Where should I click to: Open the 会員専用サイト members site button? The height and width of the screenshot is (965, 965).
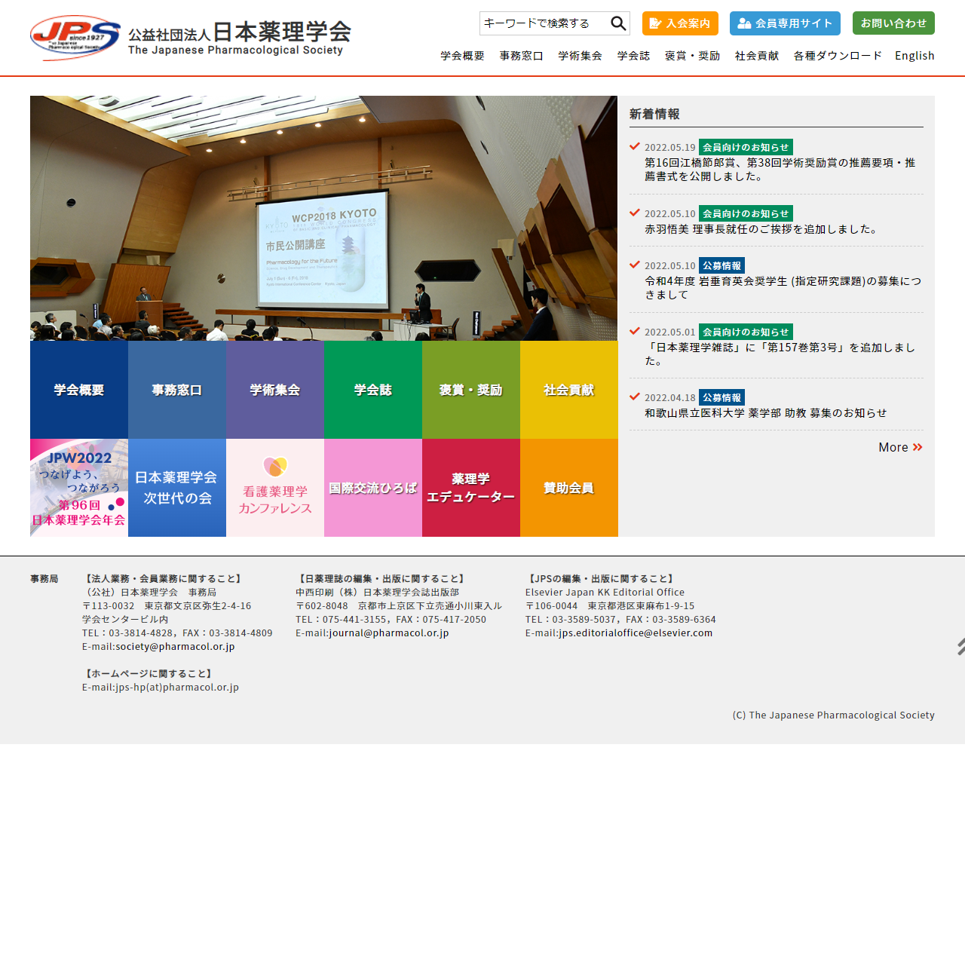point(785,23)
